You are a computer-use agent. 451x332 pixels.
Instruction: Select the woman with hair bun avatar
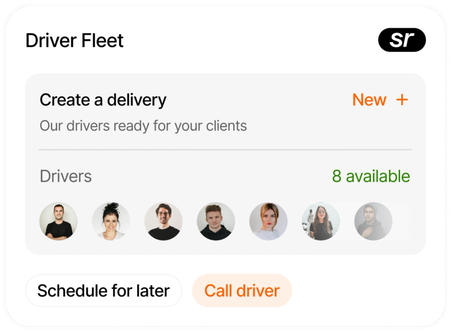[111, 221]
